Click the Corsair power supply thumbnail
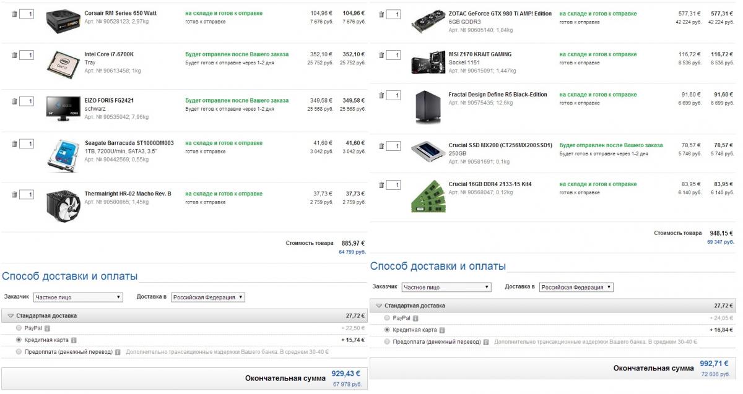The width and height of the screenshot is (743, 394). 63,22
